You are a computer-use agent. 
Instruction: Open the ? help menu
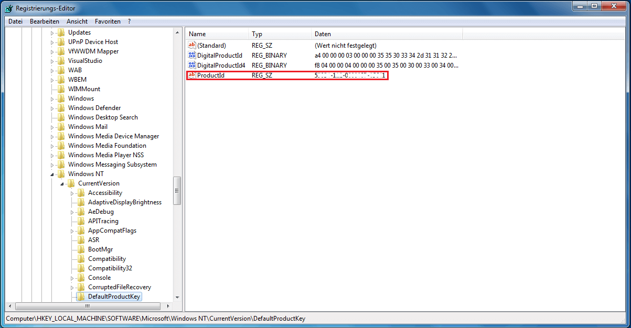[x=129, y=21]
